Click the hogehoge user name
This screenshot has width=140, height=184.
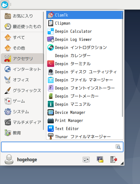tap(27, 160)
